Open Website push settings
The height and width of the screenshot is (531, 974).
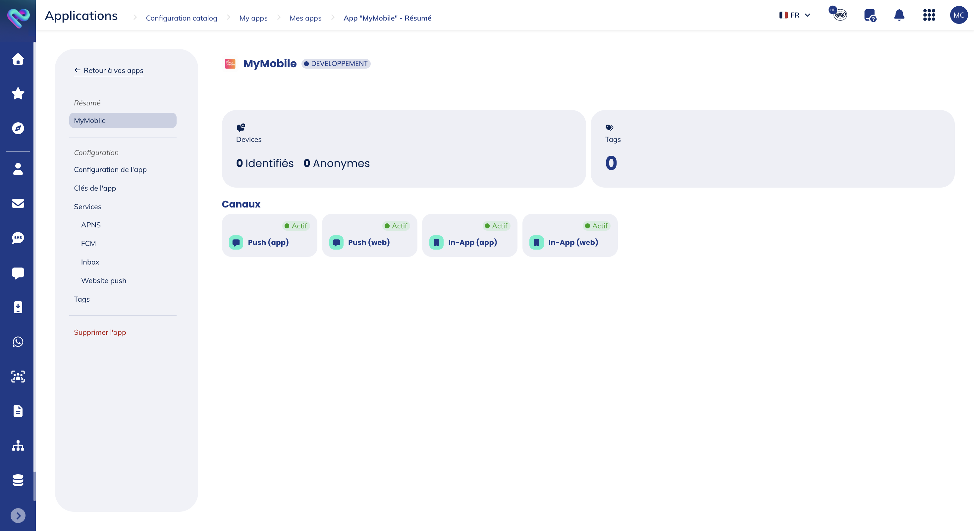coord(104,280)
